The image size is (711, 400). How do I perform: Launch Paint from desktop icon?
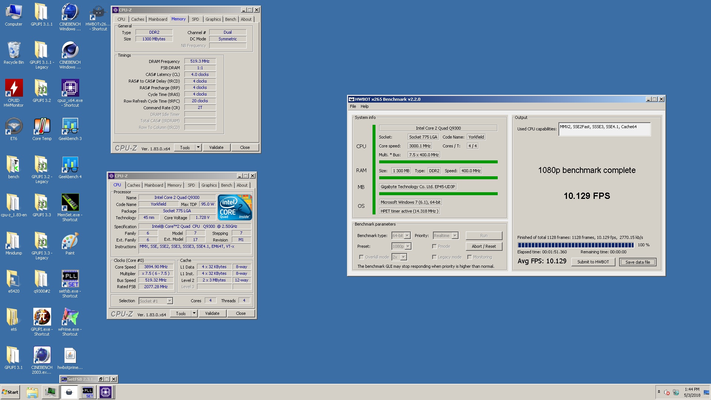point(70,244)
